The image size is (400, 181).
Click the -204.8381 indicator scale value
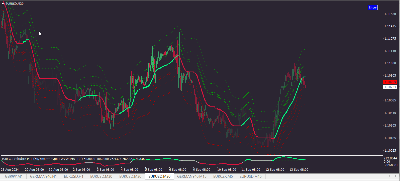(391, 165)
